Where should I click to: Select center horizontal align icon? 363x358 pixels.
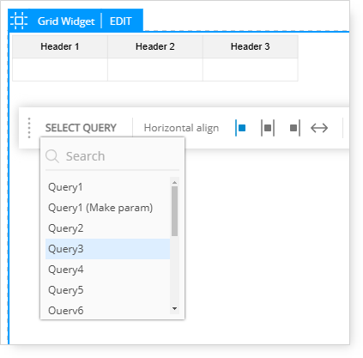tap(268, 128)
